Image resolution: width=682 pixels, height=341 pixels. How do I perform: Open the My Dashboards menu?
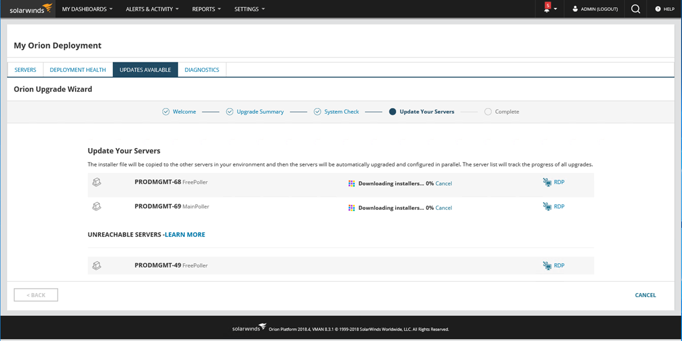(x=88, y=8)
